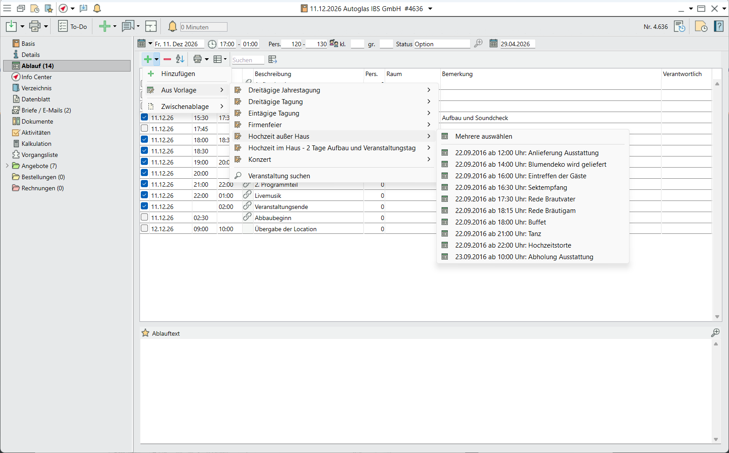This screenshot has width=729, height=453.
Task: Open dropdown arrow next to title #4636
Action: pos(430,8)
